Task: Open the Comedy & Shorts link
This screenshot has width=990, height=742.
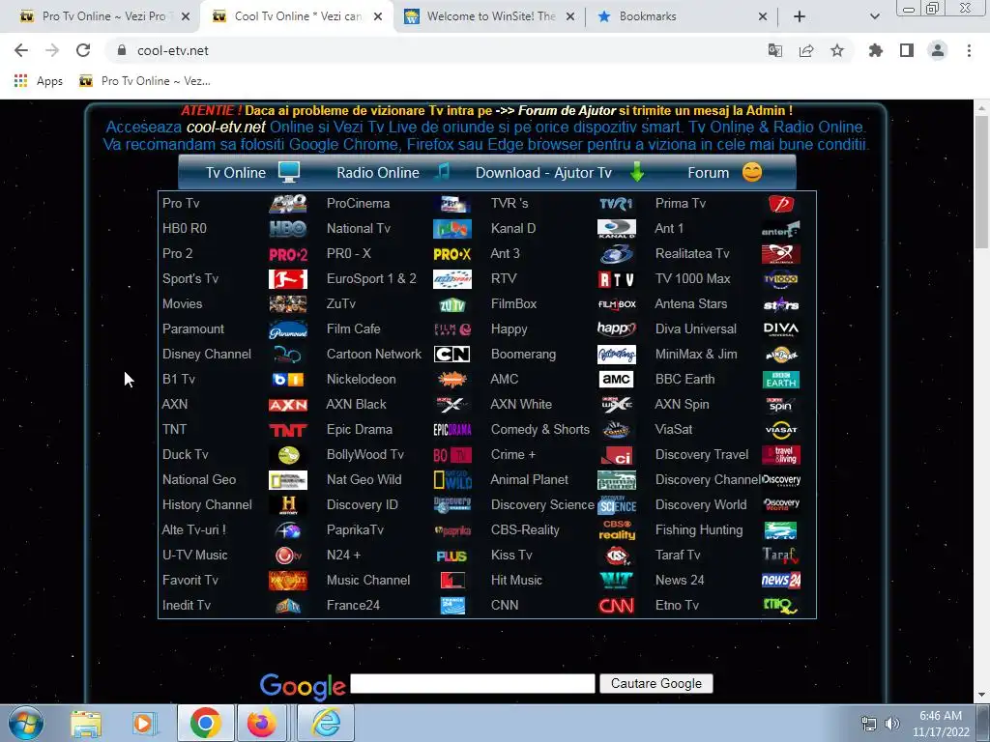Action: (x=539, y=430)
